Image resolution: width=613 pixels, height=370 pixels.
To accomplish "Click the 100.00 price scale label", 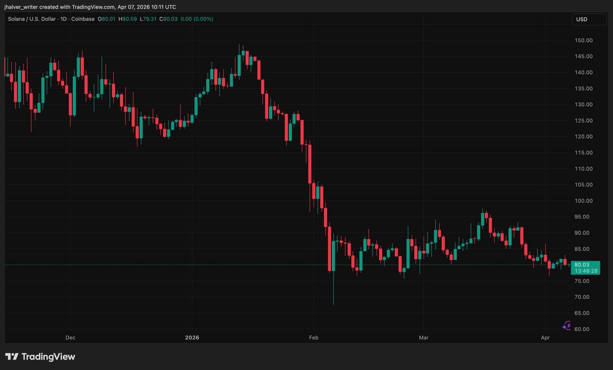I will point(583,201).
